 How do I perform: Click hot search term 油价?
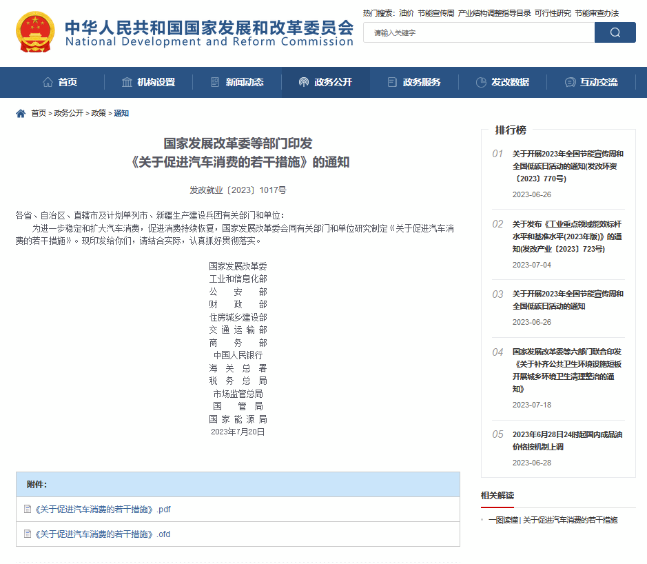click(407, 13)
